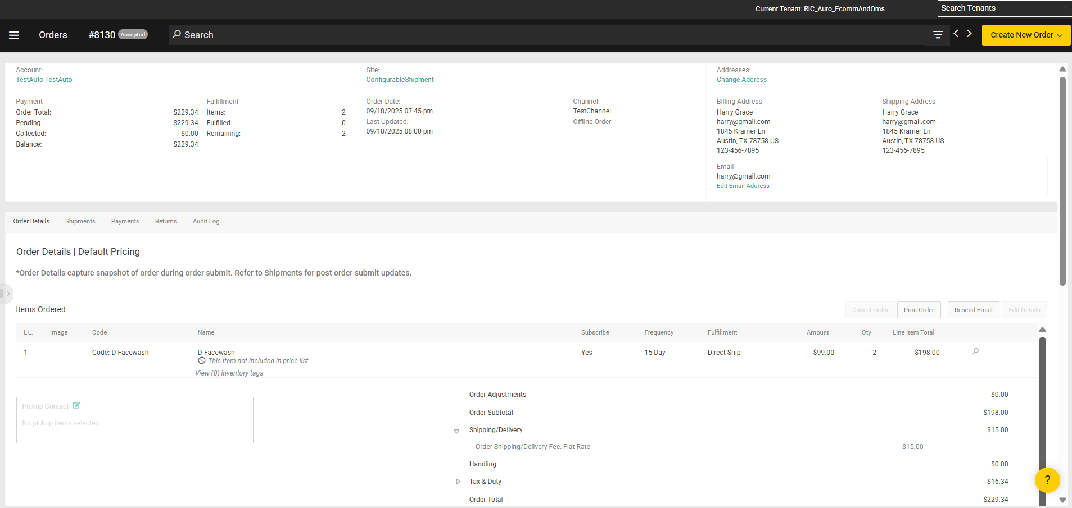Go to next order arrow

coord(969,34)
